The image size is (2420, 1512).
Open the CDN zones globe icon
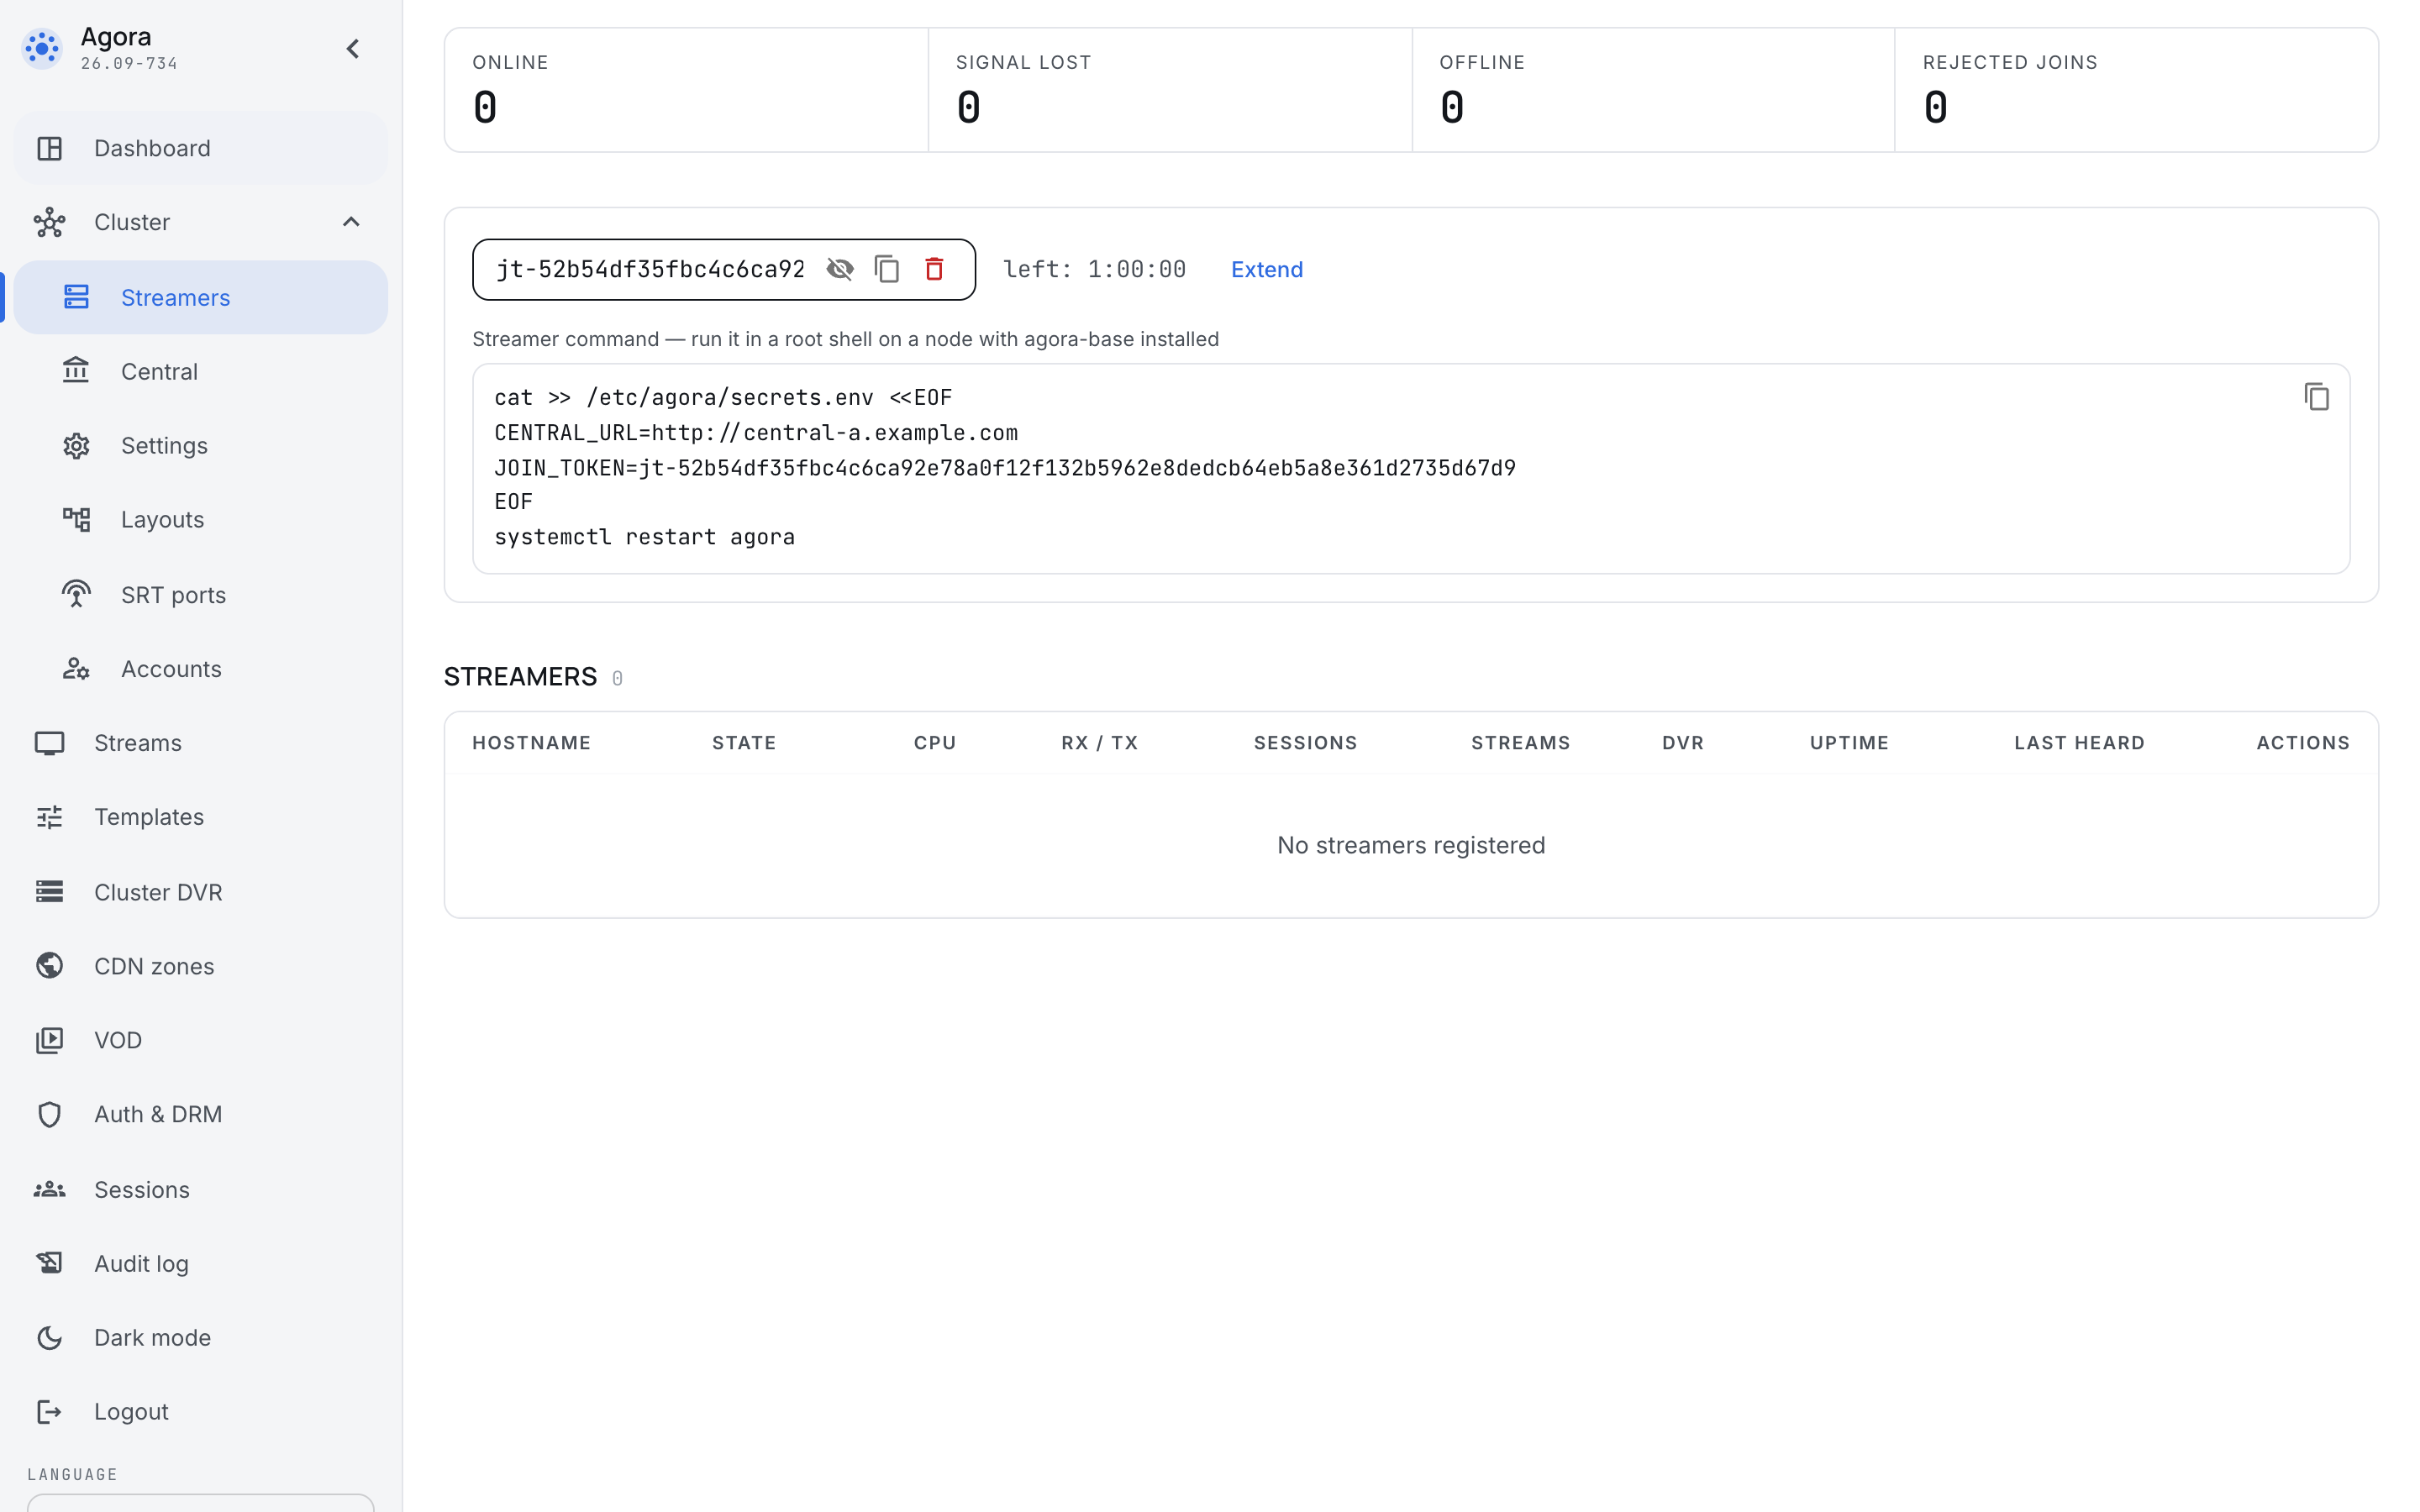[49, 965]
